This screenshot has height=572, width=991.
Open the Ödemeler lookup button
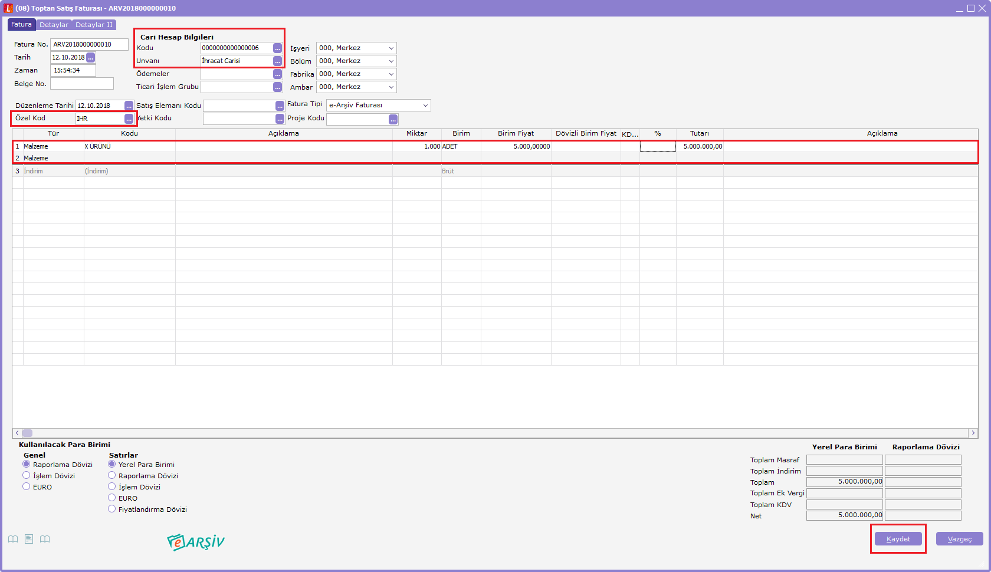[277, 74]
